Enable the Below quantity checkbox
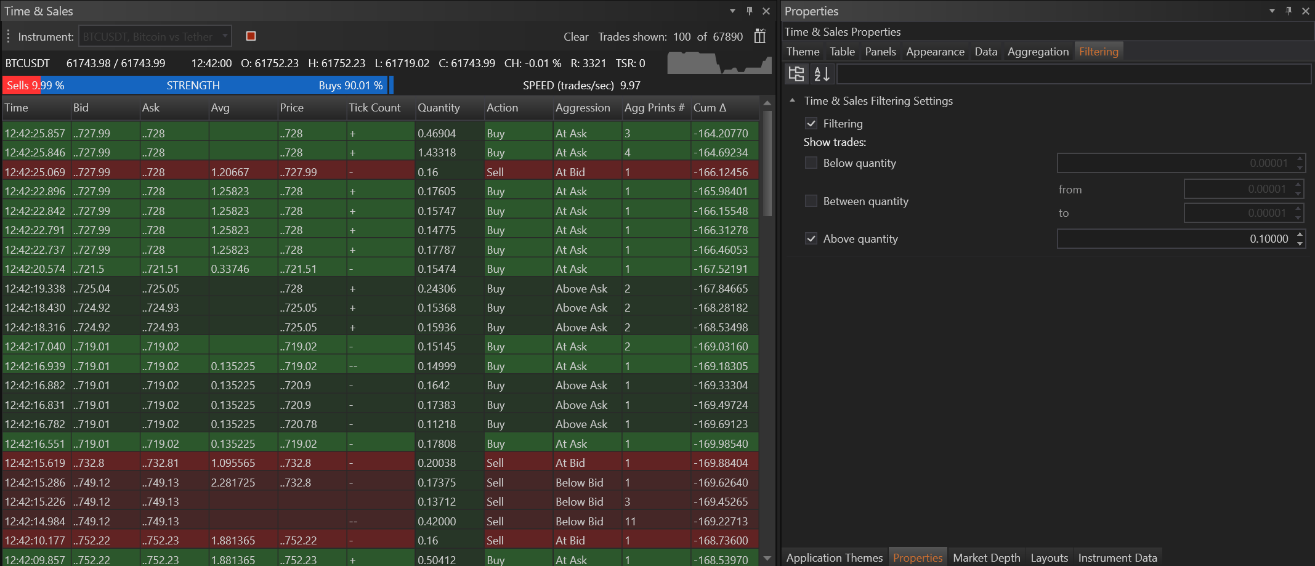This screenshot has height=566, width=1315. [x=811, y=163]
